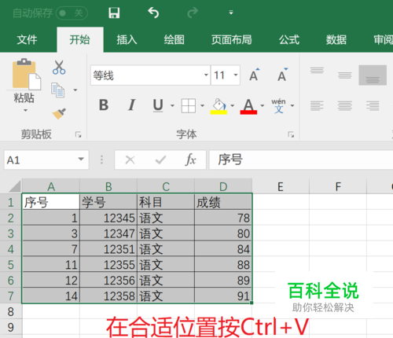Image resolution: width=393 pixels, height=338 pixels.
Task: Set middle vertical alignment
Action: (x=345, y=75)
